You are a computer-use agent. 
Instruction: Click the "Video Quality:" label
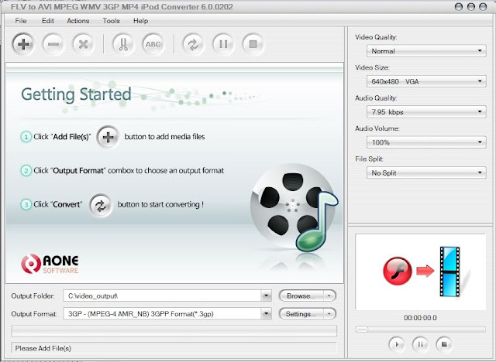click(x=376, y=37)
